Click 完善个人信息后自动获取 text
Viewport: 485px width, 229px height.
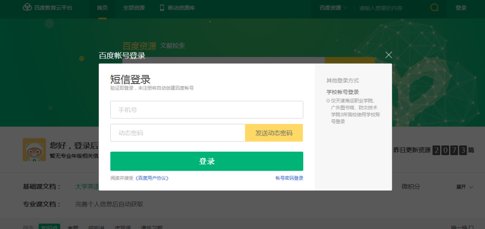point(109,204)
